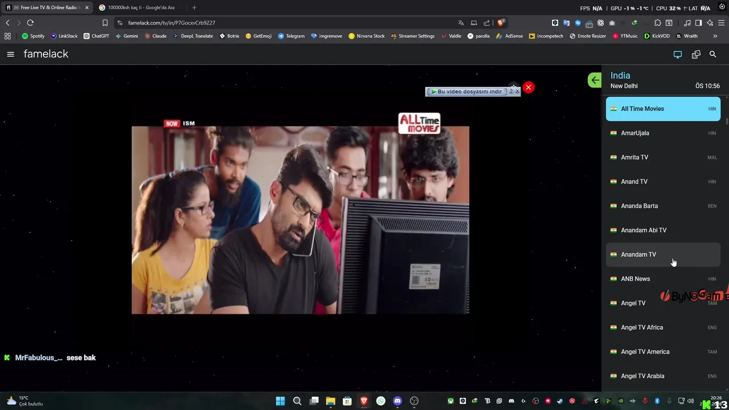Toggle the browser sidebar panel
The width and height of the screenshot is (729, 410).
click(x=699, y=23)
